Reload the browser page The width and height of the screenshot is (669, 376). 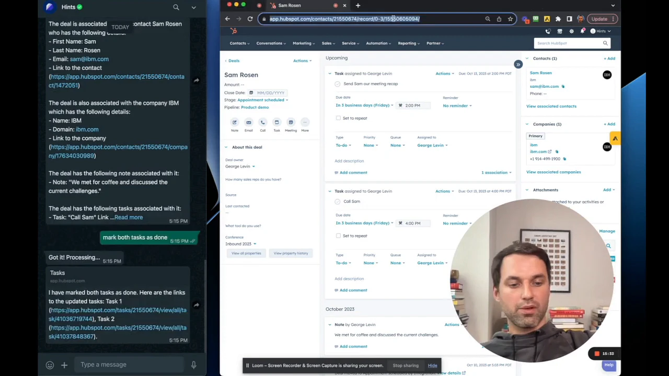tap(250, 19)
